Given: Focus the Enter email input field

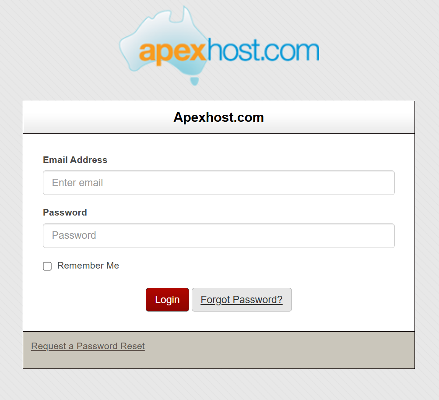Looking at the screenshot, I should (x=219, y=183).
